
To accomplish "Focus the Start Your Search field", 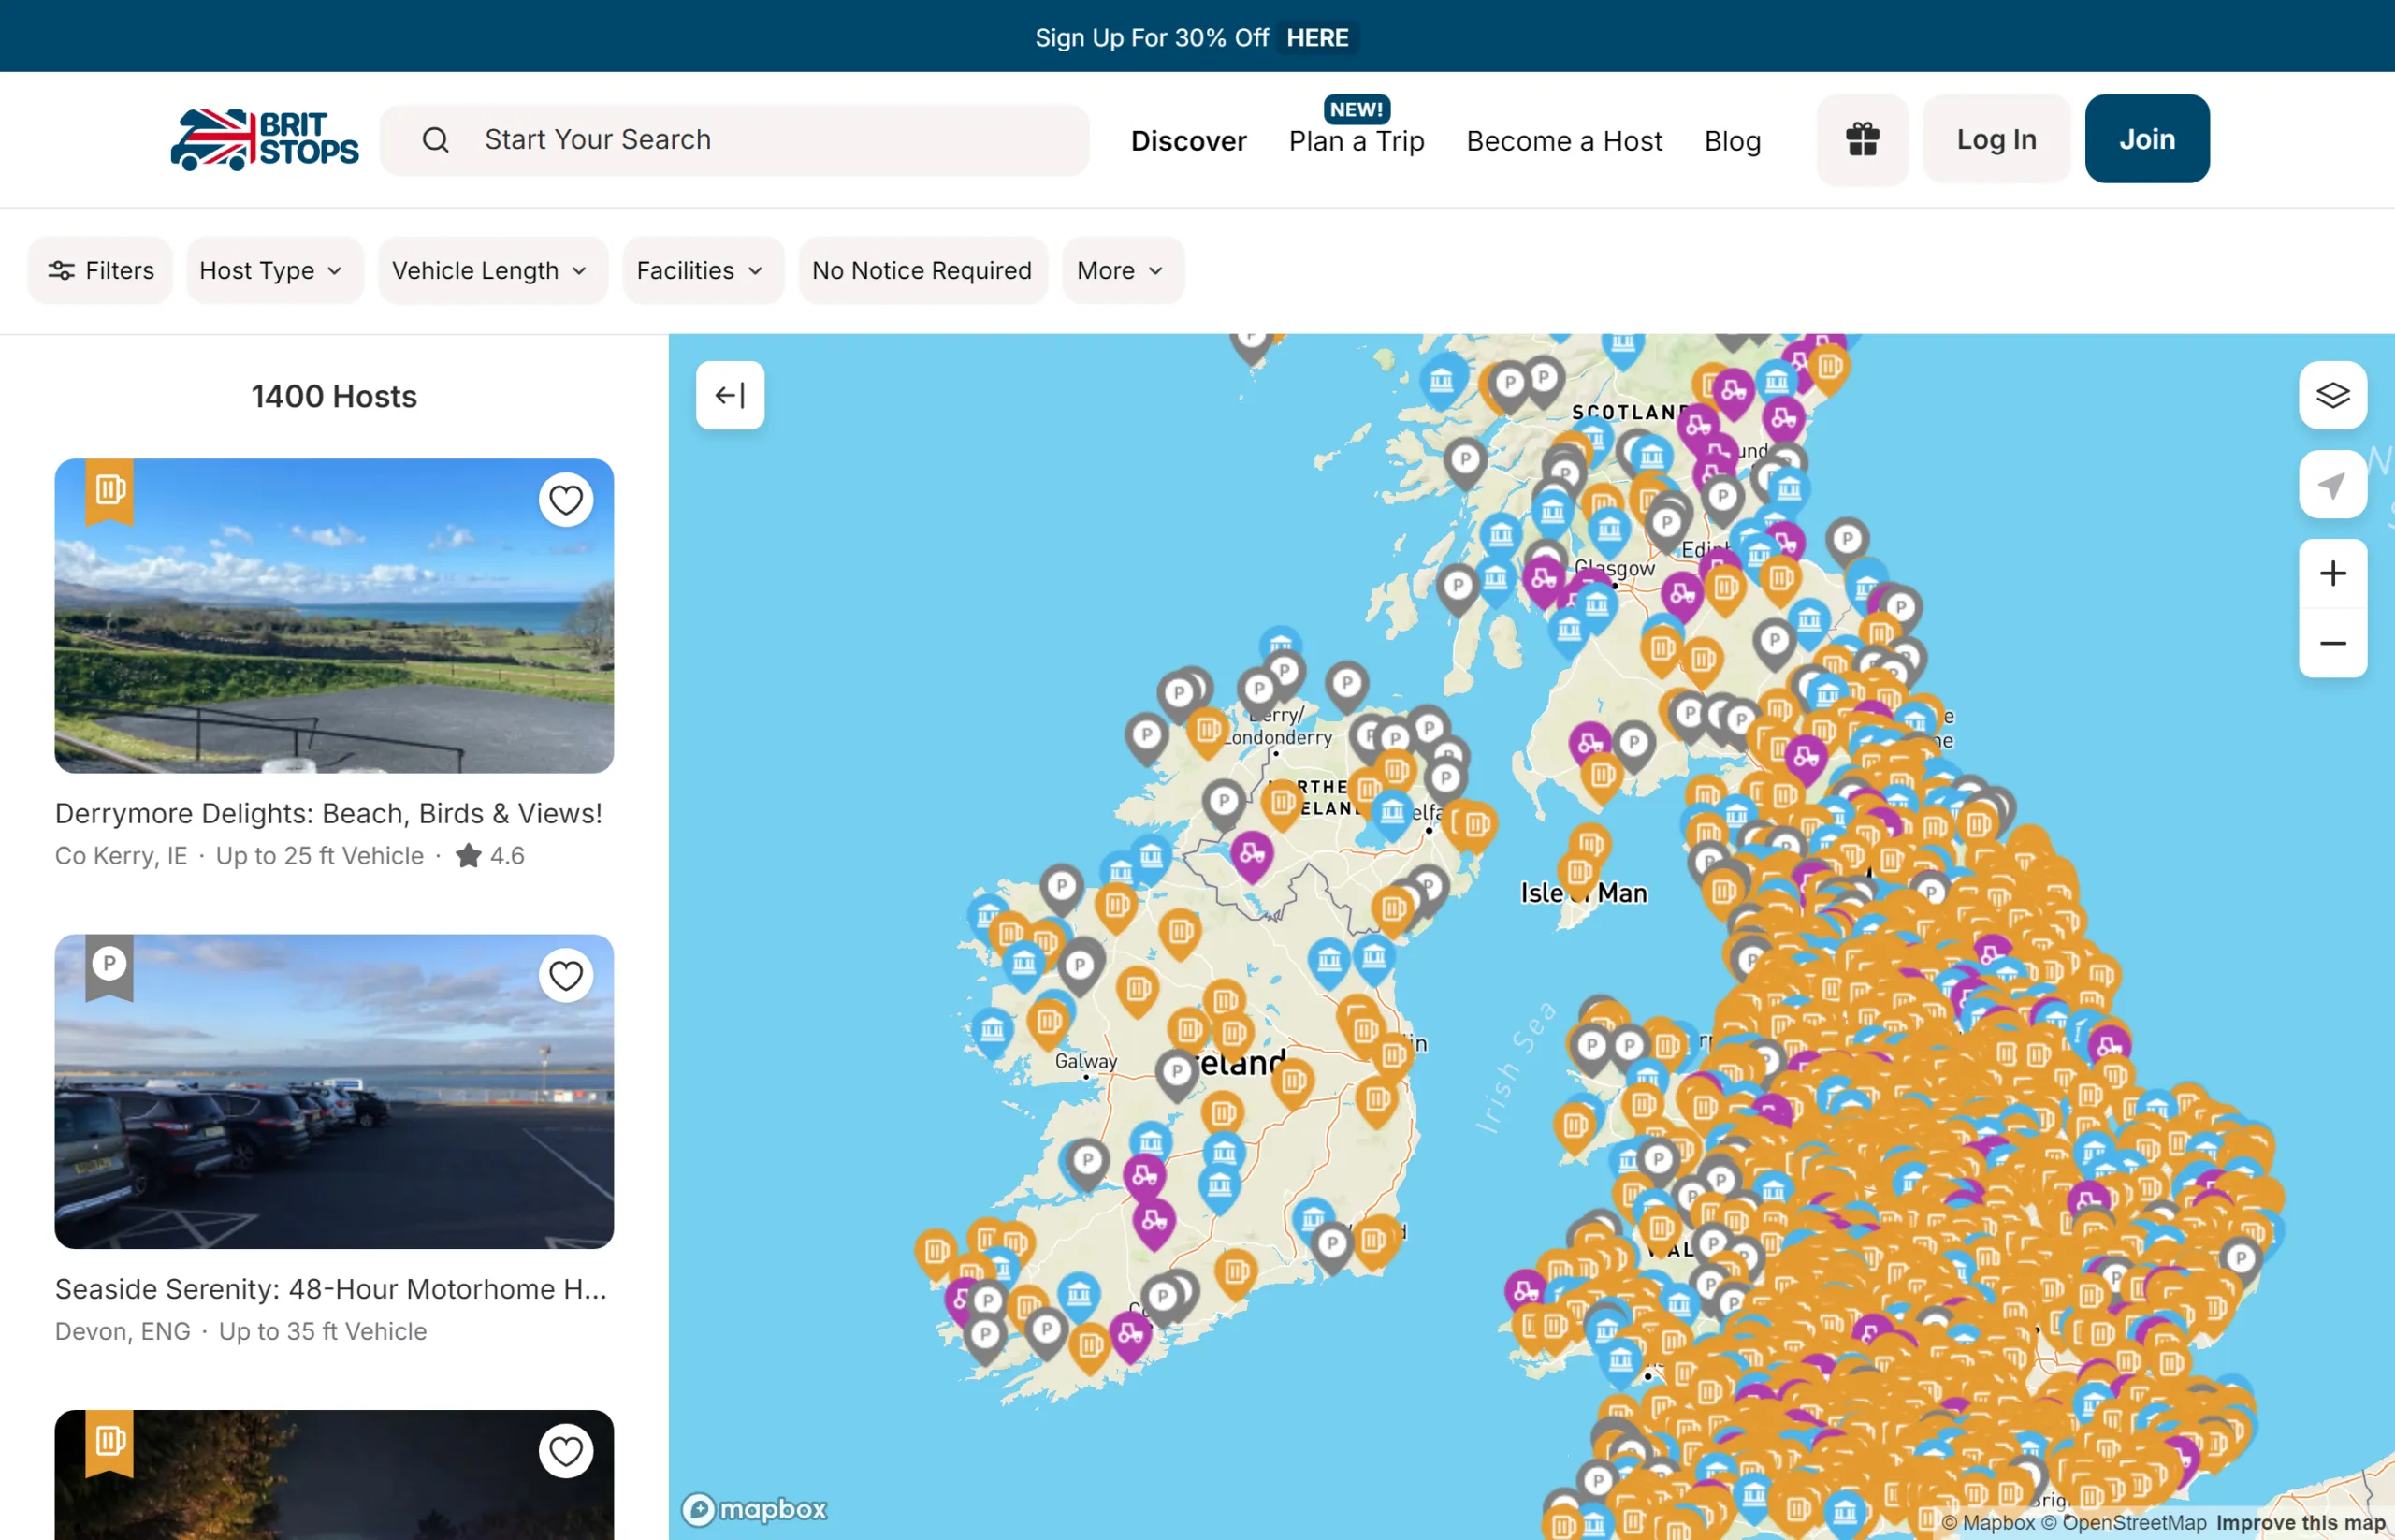I will point(735,140).
